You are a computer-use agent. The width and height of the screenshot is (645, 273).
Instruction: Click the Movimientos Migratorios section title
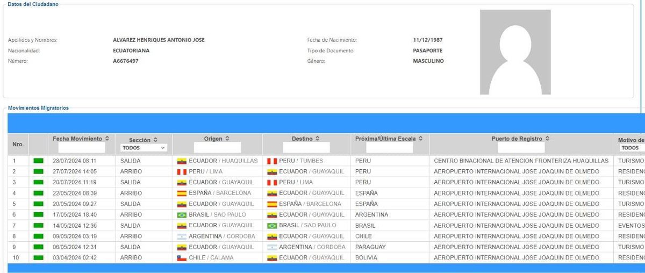coord(38,107)
